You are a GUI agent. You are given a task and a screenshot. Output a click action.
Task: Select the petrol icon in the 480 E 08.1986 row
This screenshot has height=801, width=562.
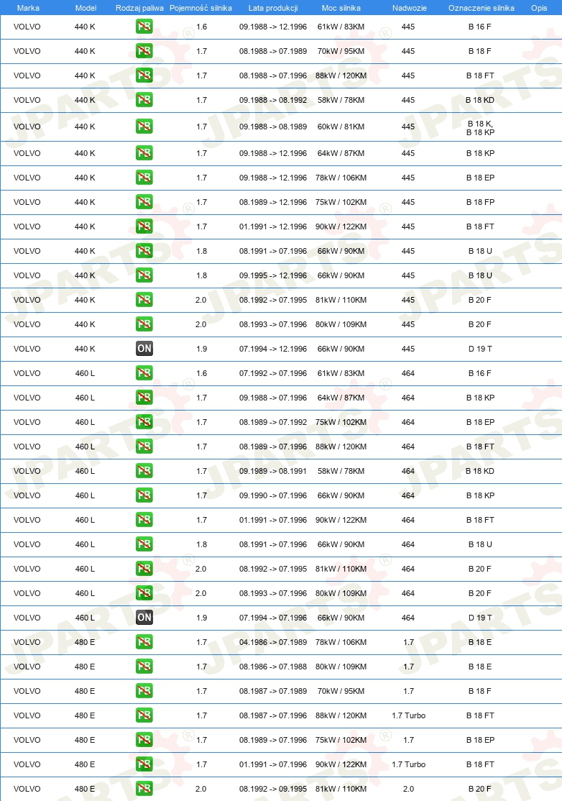point(144,667)
